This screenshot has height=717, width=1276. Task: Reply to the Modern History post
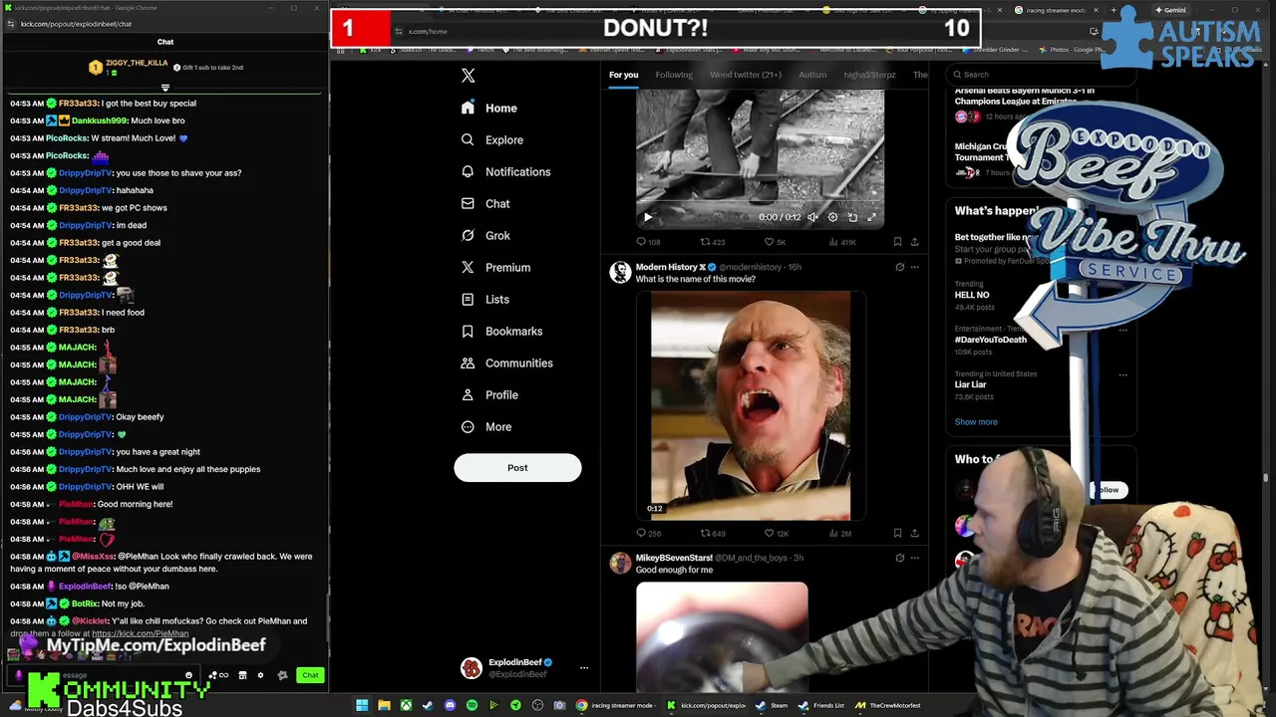[648, 533]
